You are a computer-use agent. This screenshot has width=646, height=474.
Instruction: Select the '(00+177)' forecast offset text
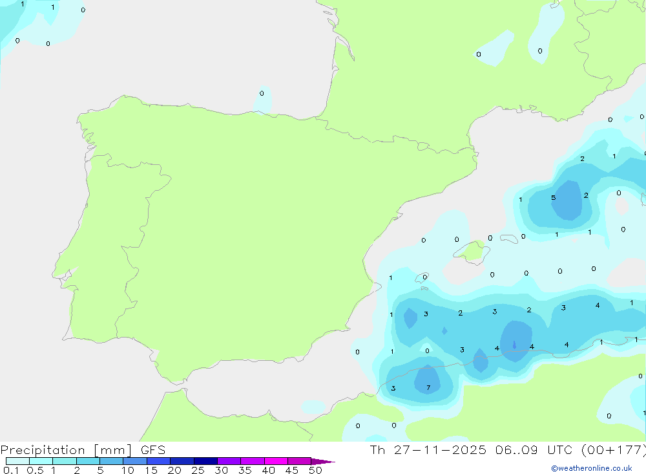pos(614,450)
